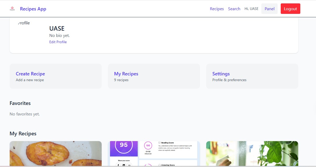Viewport: 316px width, 167px height.
Task: Click the 'No bio yet.' text
Action: click(x=59, y=35)
